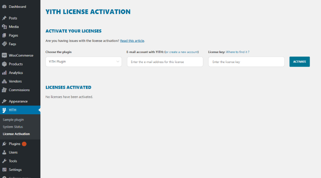Open the Sample plugin submenu item

[x=13, y=120]
